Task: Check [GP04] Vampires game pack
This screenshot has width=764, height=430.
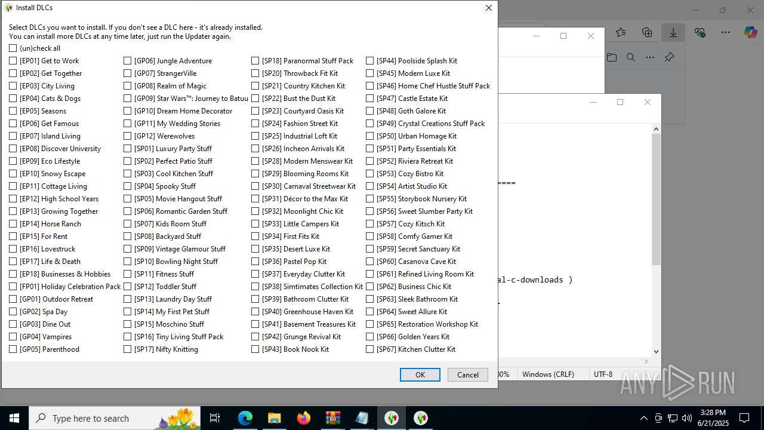Action: (x=13, y=337)
